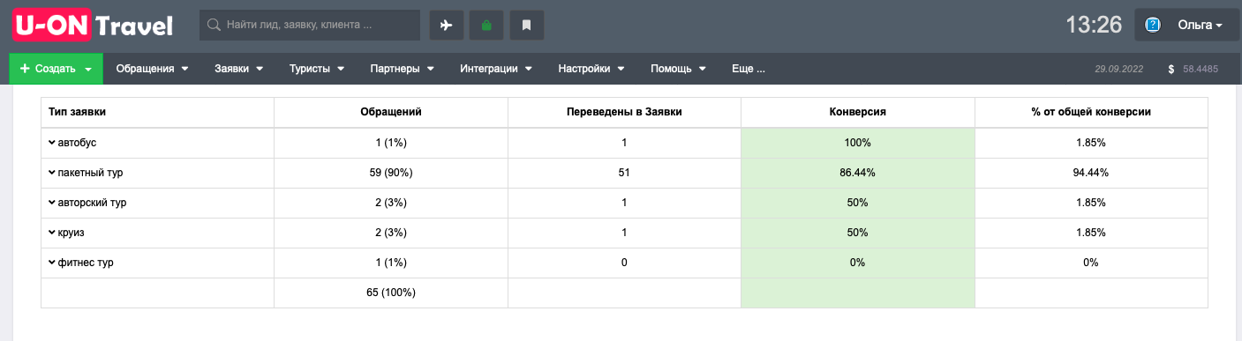This screenshot has width=1242, height=341.
Task: Click the 94.44% cell
Action: (1091, 173)
